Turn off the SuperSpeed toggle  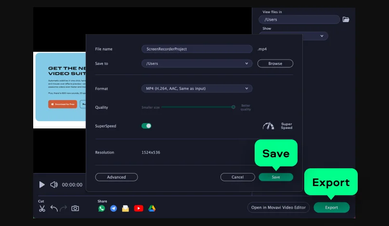coord(146,126)
